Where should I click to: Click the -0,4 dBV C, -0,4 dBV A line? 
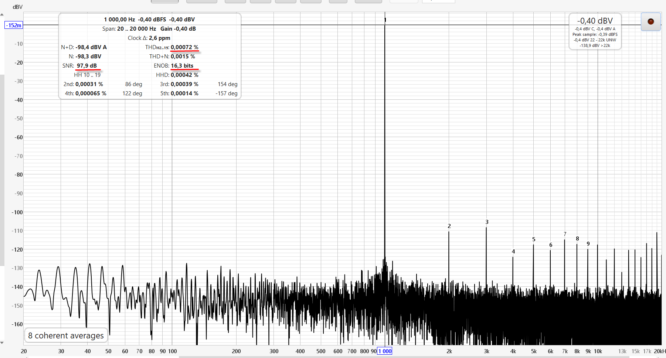(595, 29)
